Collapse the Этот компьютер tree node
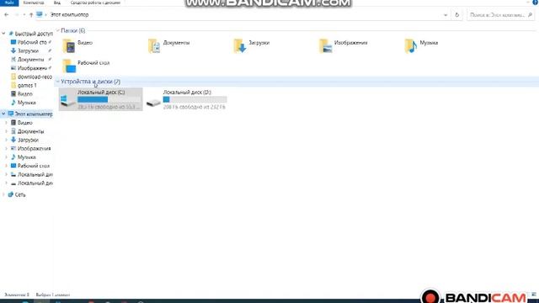The height and width of the screenshot is (303, 539). (3, 114)
